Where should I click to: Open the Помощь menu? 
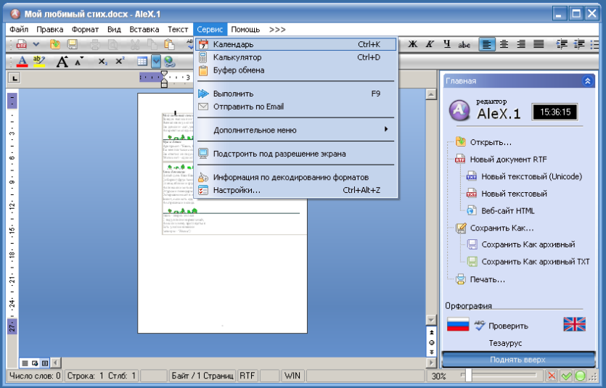point(245,29)
